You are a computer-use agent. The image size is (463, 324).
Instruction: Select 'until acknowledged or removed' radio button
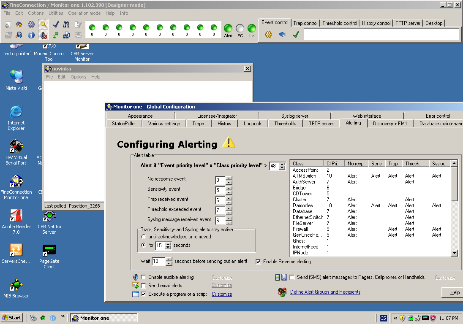click(x=144, y=236)
